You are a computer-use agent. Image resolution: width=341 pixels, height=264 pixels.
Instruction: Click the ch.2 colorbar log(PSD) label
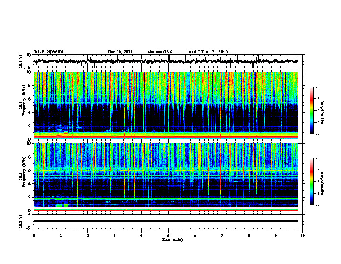tap(323, 183)
